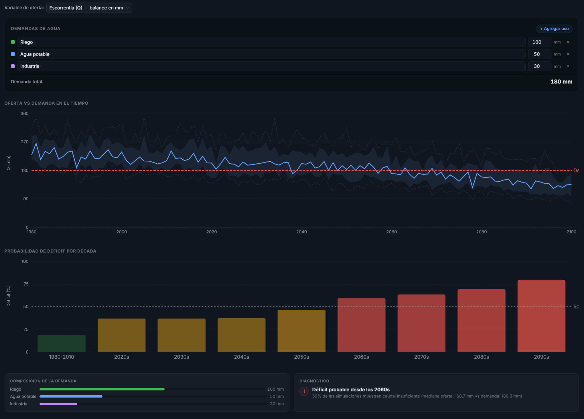Remove the Agua potable demand row

pyautogui.click(x=568, y=54)
